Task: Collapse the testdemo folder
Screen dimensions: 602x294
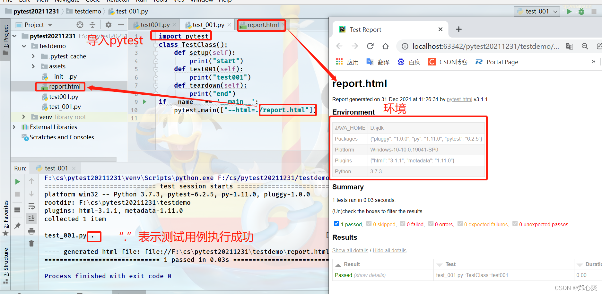Action: pyautogui.click(x=24, y=46)
